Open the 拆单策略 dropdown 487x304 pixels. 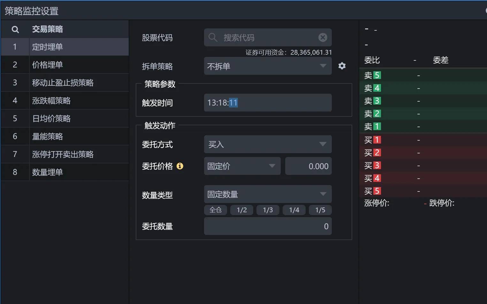tap(268, 66)
